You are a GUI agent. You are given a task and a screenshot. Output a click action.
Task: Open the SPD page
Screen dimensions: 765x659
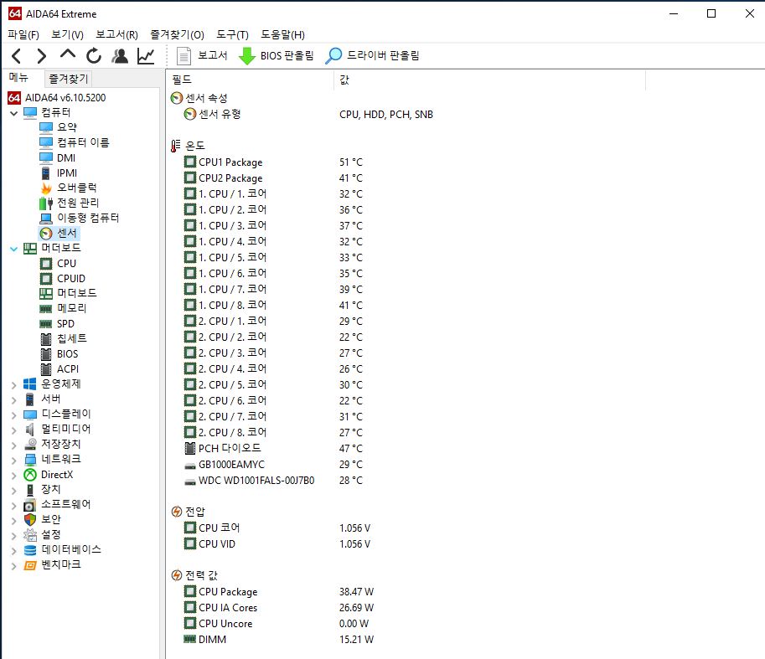point(57,324)
